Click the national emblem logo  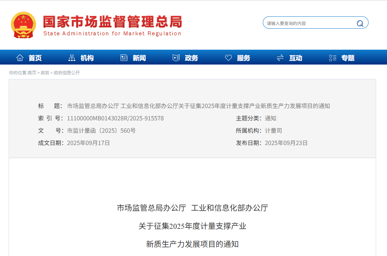(24, 24)
